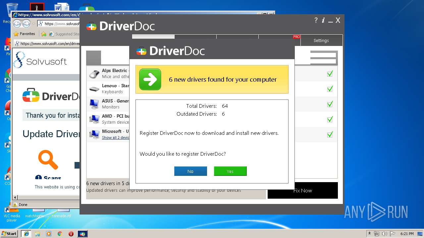424x238 pixels.
Task: Click the Alps Electric mouse device icon
Action: (94, 74)
